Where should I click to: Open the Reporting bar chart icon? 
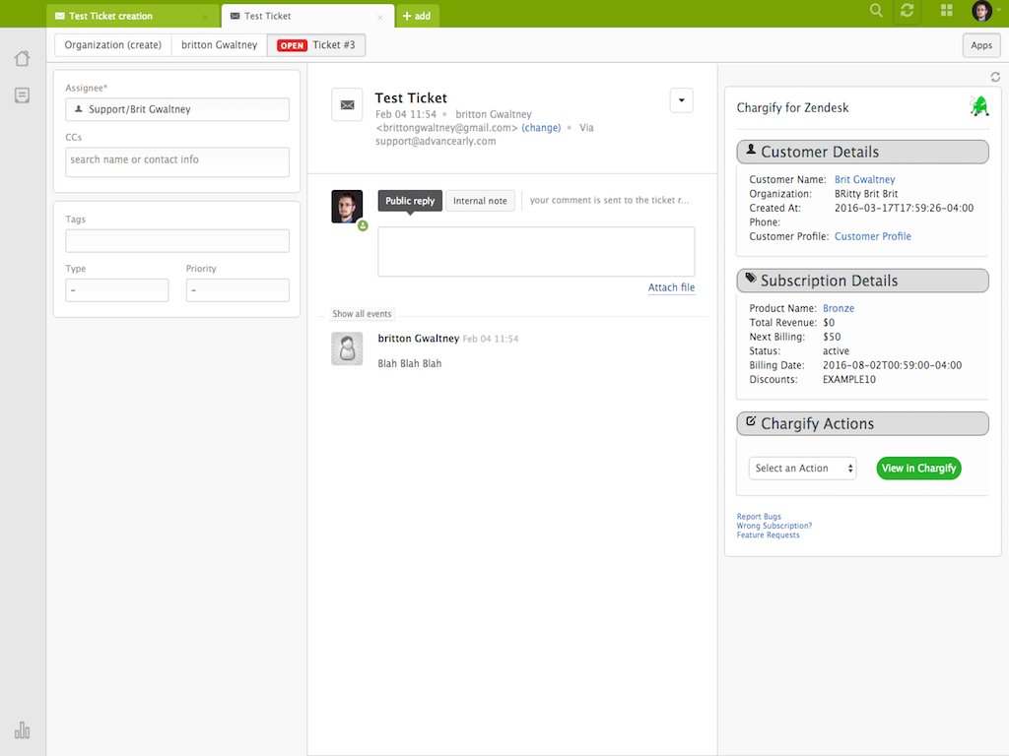point(22,730)
